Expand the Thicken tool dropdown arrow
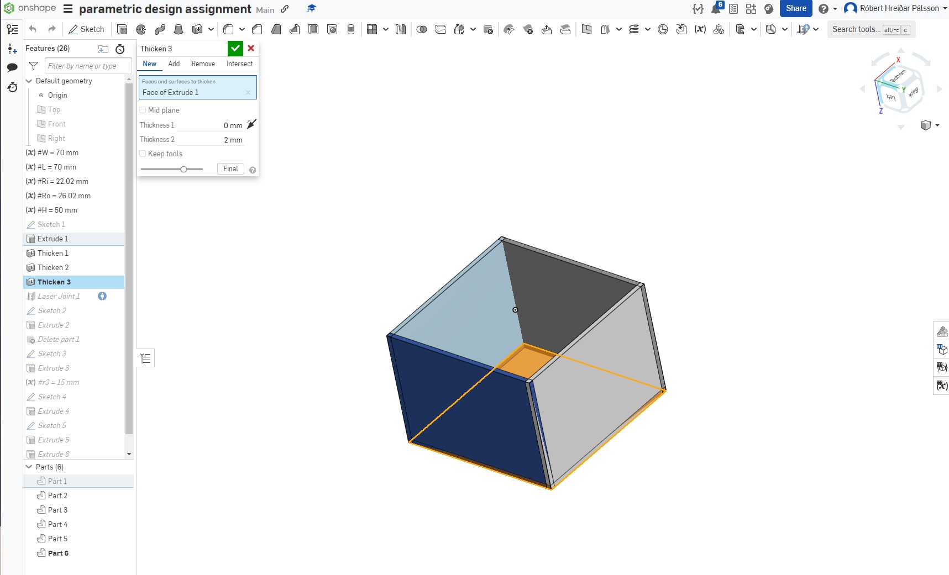 (211, 29)
